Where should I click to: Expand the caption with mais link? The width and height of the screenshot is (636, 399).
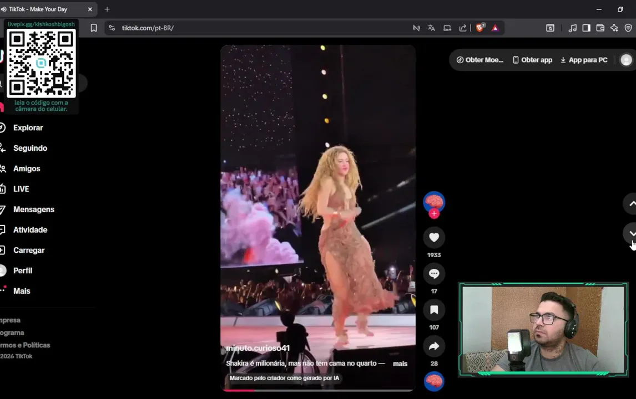(x=400, y=364)
